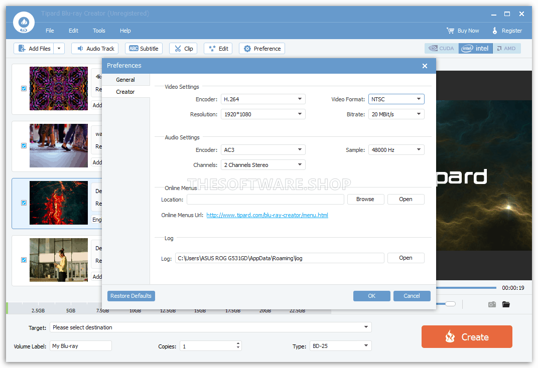Image resolution: width=538 pixels, height=368 pixels.
Task: Click the Online Menus Location field
Action: (x=265, y=200)
